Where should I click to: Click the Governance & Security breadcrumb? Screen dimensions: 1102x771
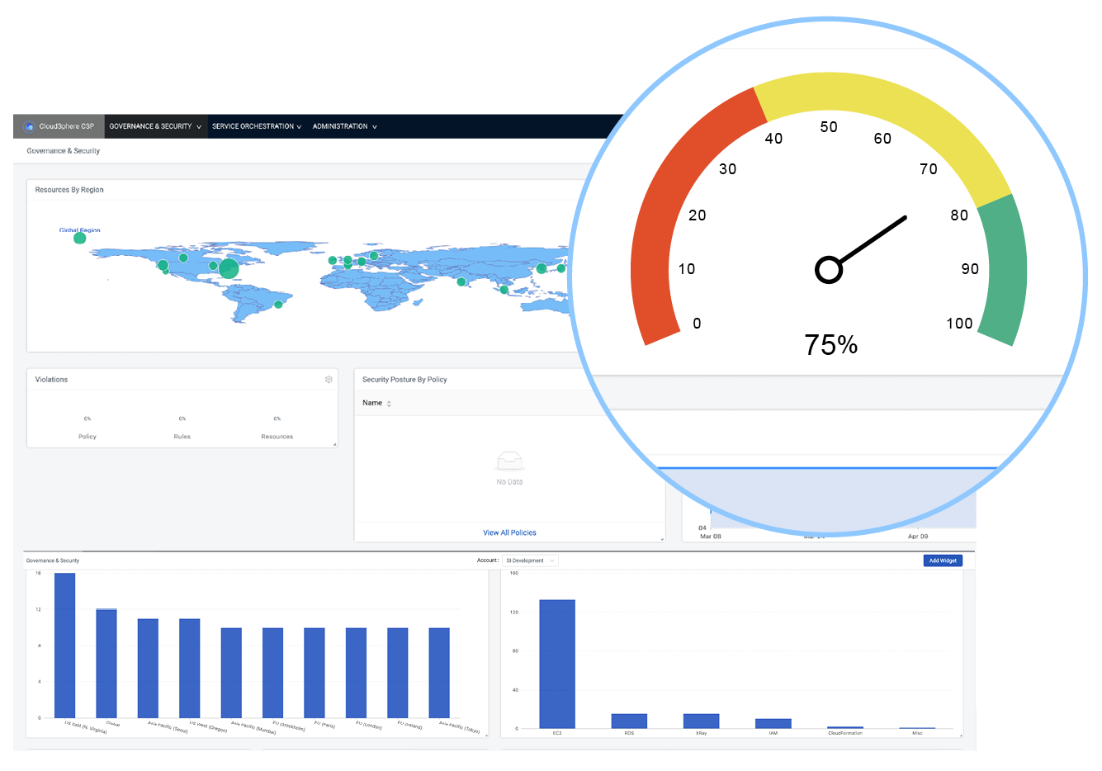coord(63,151)
